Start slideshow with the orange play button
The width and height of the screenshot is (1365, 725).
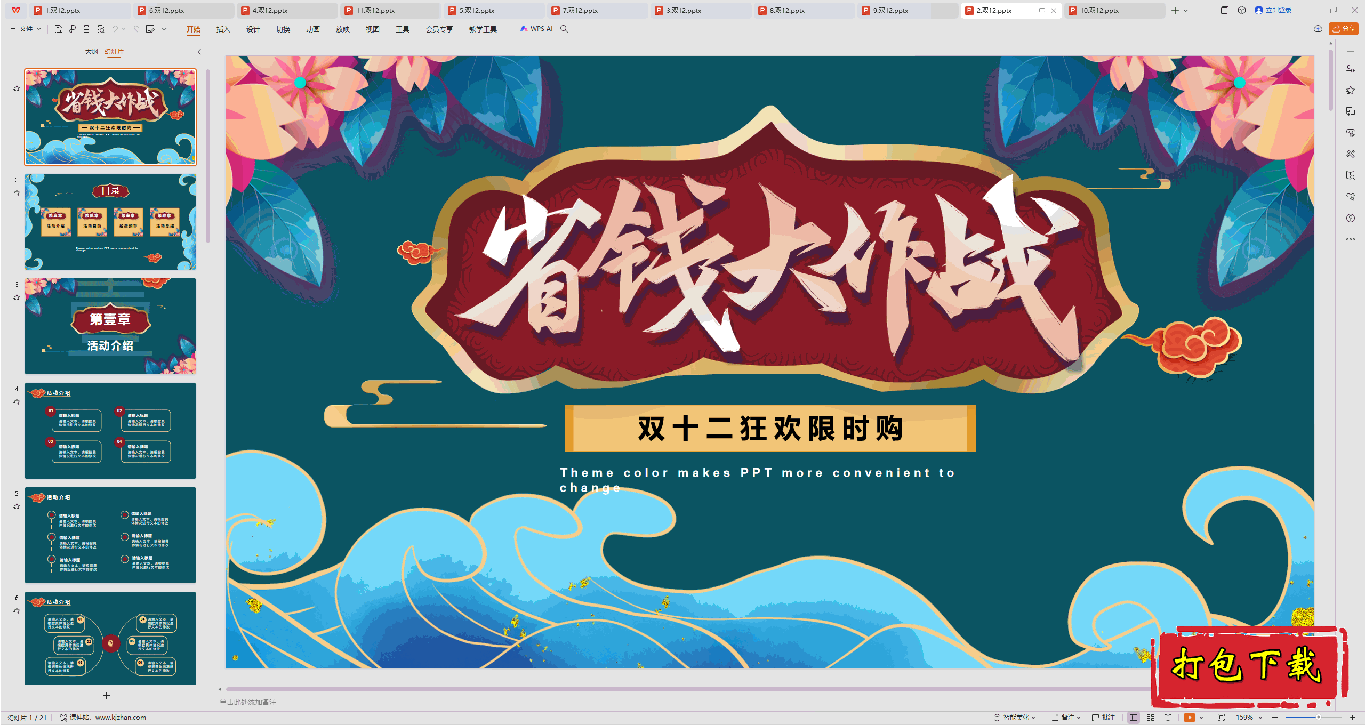pyautogui.click(x=1190, y=718)
